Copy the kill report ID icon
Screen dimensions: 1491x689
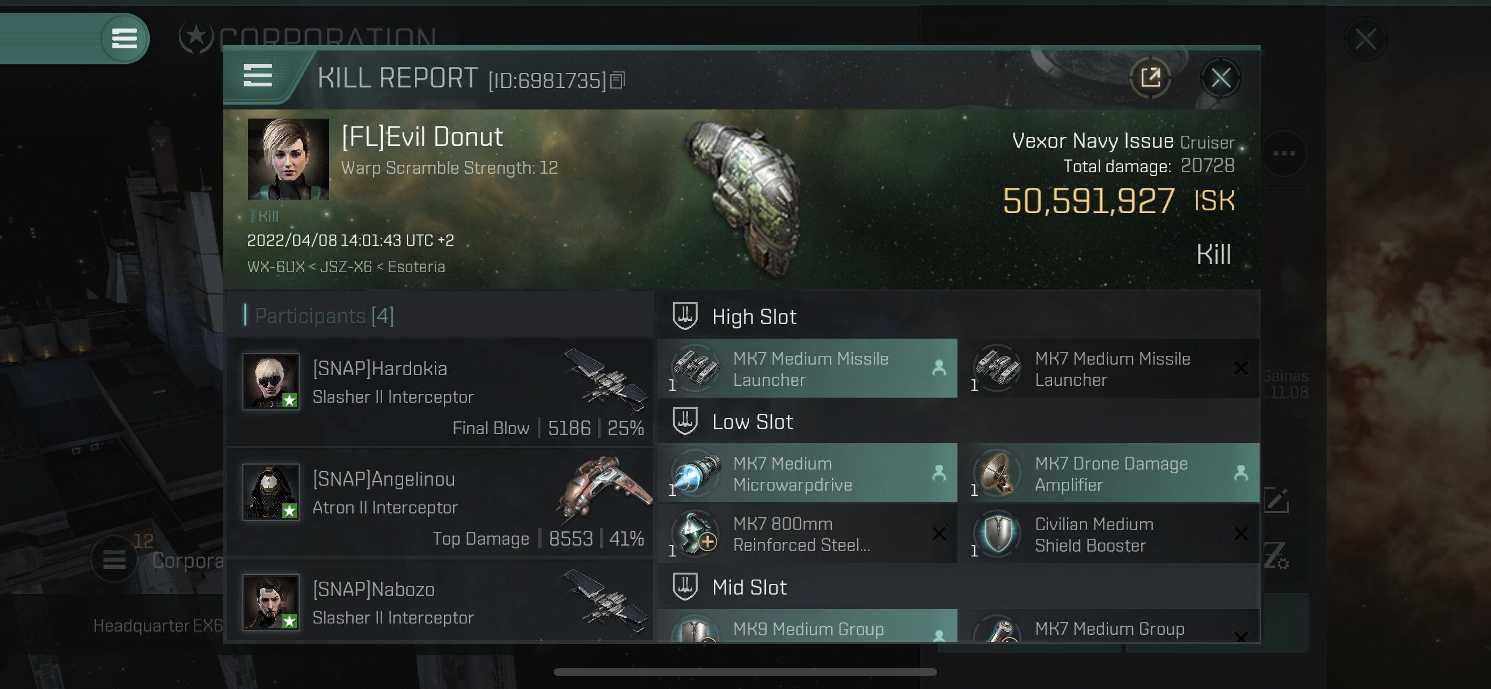point(618,80)
